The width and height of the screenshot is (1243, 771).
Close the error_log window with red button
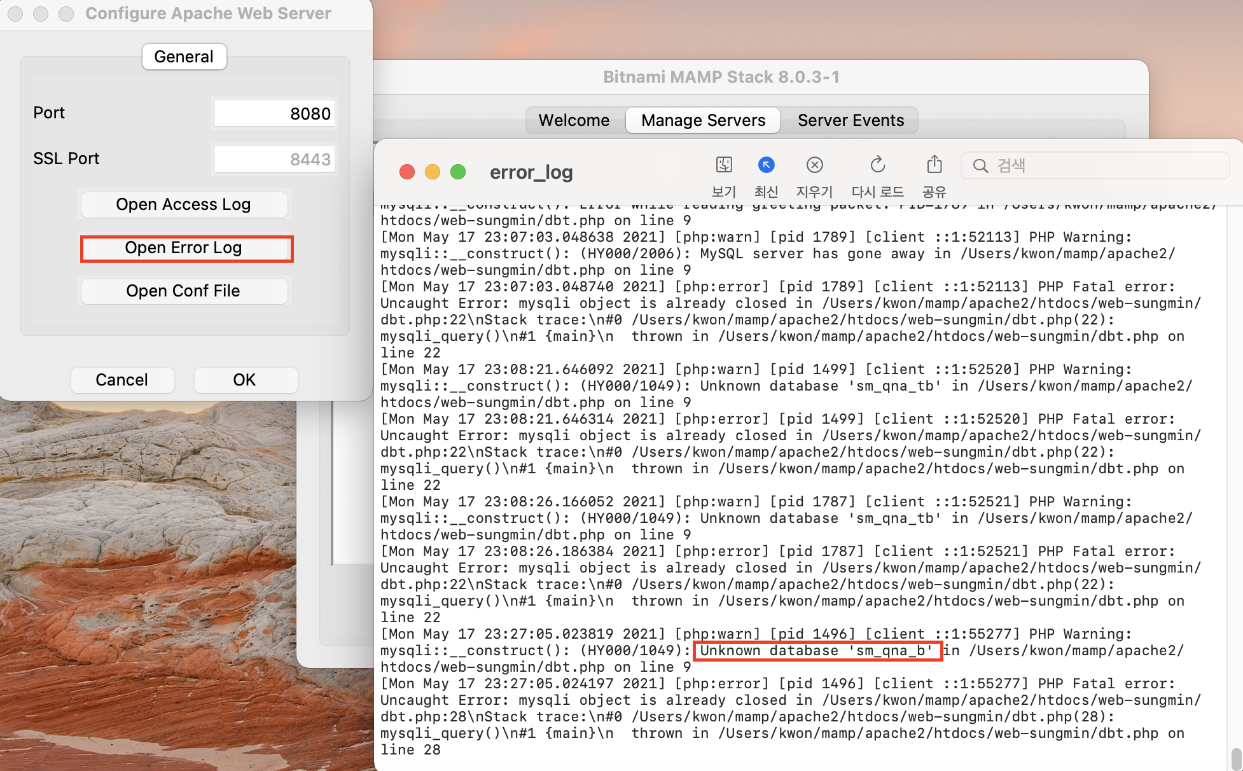(407, 172)
